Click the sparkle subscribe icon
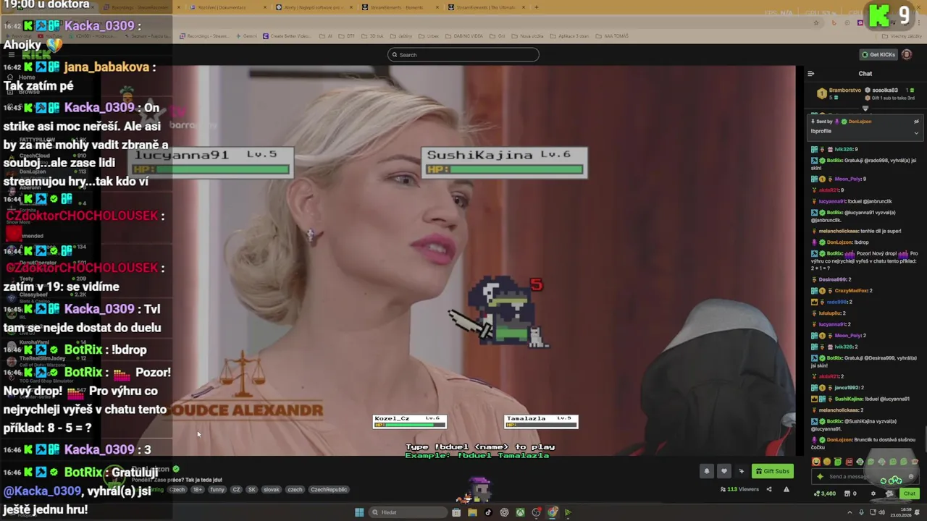The width and height of the screenshot is (927, 521). [741, 471]
